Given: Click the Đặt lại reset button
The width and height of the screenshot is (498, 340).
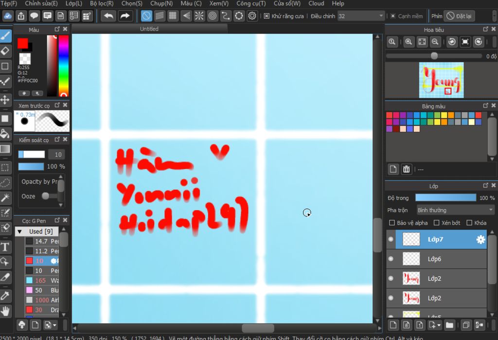Looking at the screenshot, I should (459, 16).
